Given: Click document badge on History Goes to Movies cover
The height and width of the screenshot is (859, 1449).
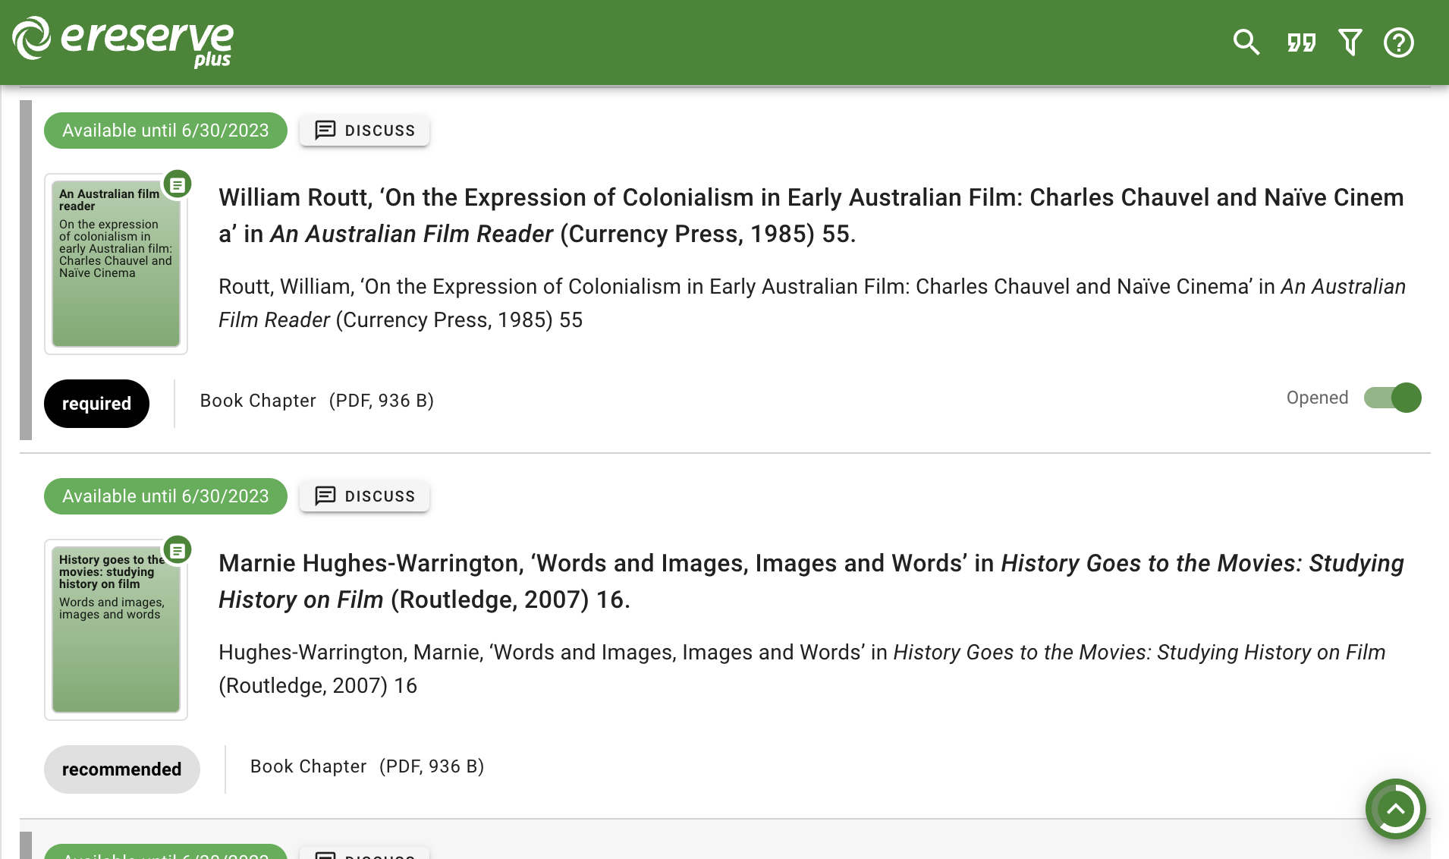Looking at the screenshot, I should (x=178, y=550).
